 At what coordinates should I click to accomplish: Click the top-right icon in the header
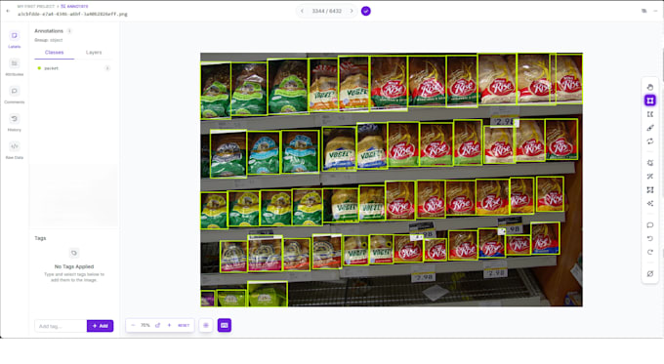(x=644, y=11)
